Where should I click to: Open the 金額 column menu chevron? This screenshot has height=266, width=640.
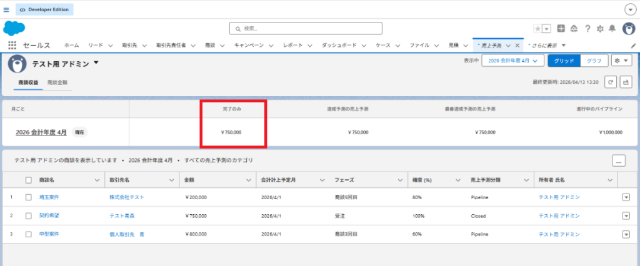[x=247, y=180]
